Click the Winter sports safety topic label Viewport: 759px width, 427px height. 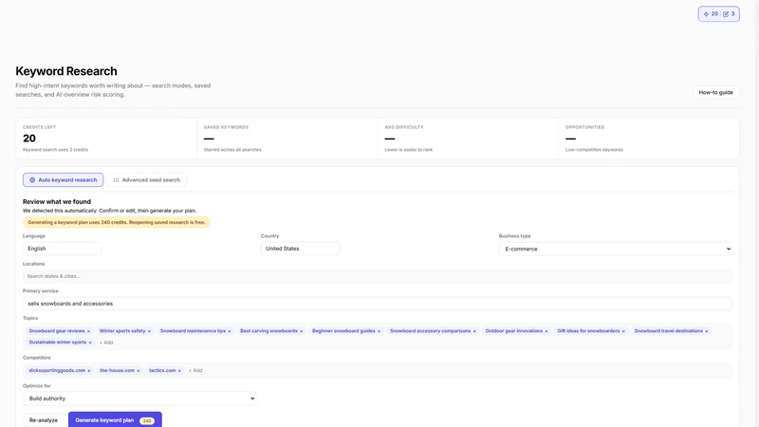pos(122,331)
